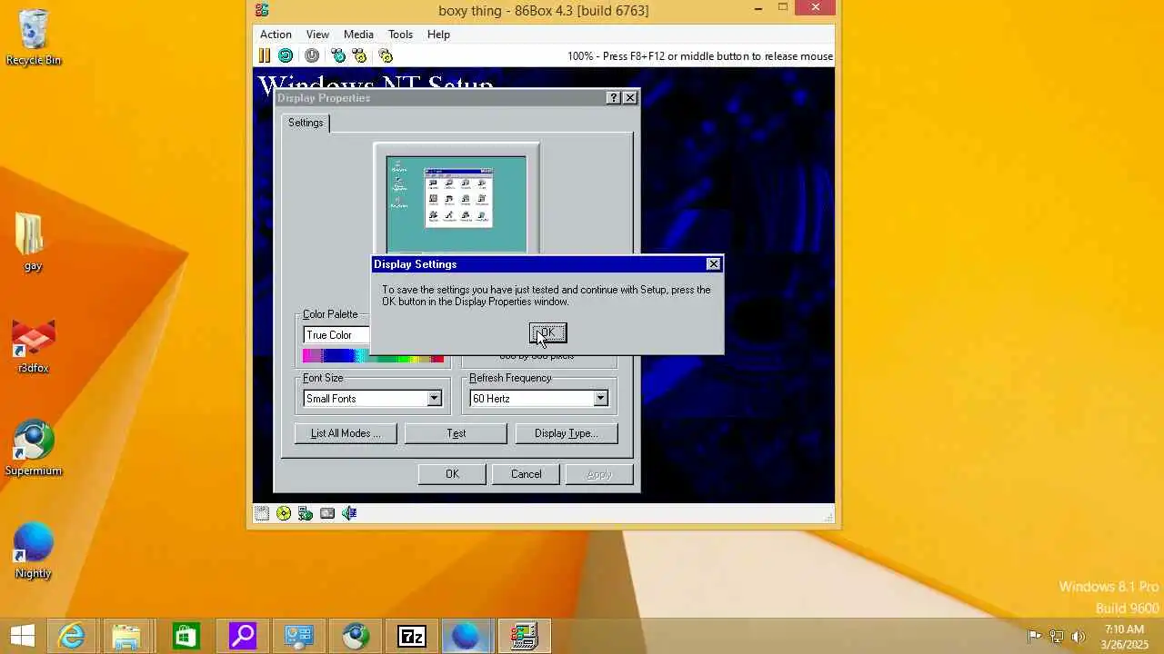Click the List All Modes button
The width and height of the screenshot is (1164, 654).
coord(346,433)
